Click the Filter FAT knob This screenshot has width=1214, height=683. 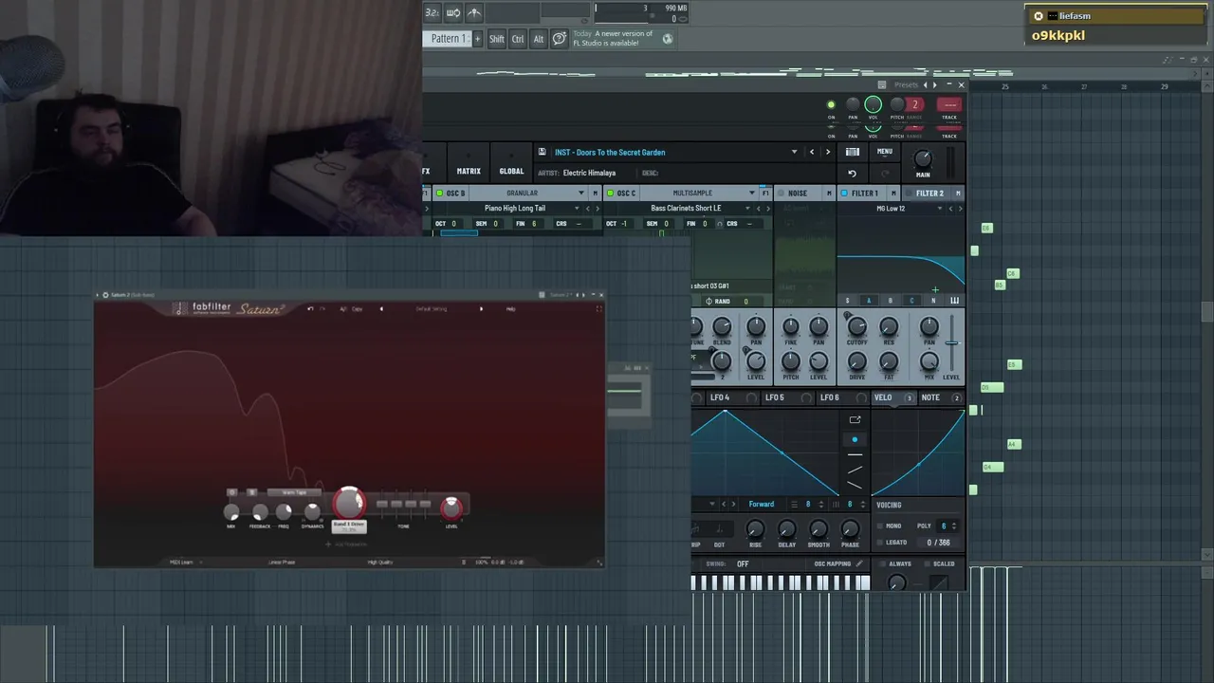[x=889, y=361]
